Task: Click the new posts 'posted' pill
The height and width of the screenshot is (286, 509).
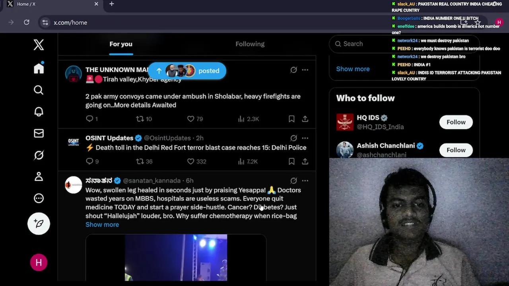Action: coord(187,71)
